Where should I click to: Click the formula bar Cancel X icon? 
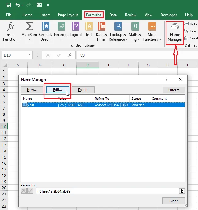coord(48,55)
